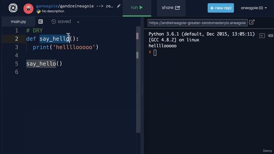Click the hellllooooo output in the console
This screenshot has height=154, width=274.
(x=163, y=46)
